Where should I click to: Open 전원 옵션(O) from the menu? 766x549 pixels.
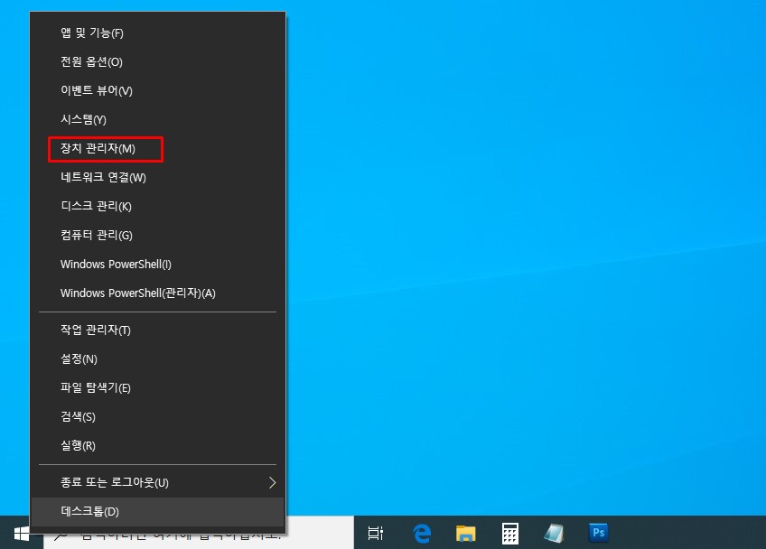[x=158, y=61]
